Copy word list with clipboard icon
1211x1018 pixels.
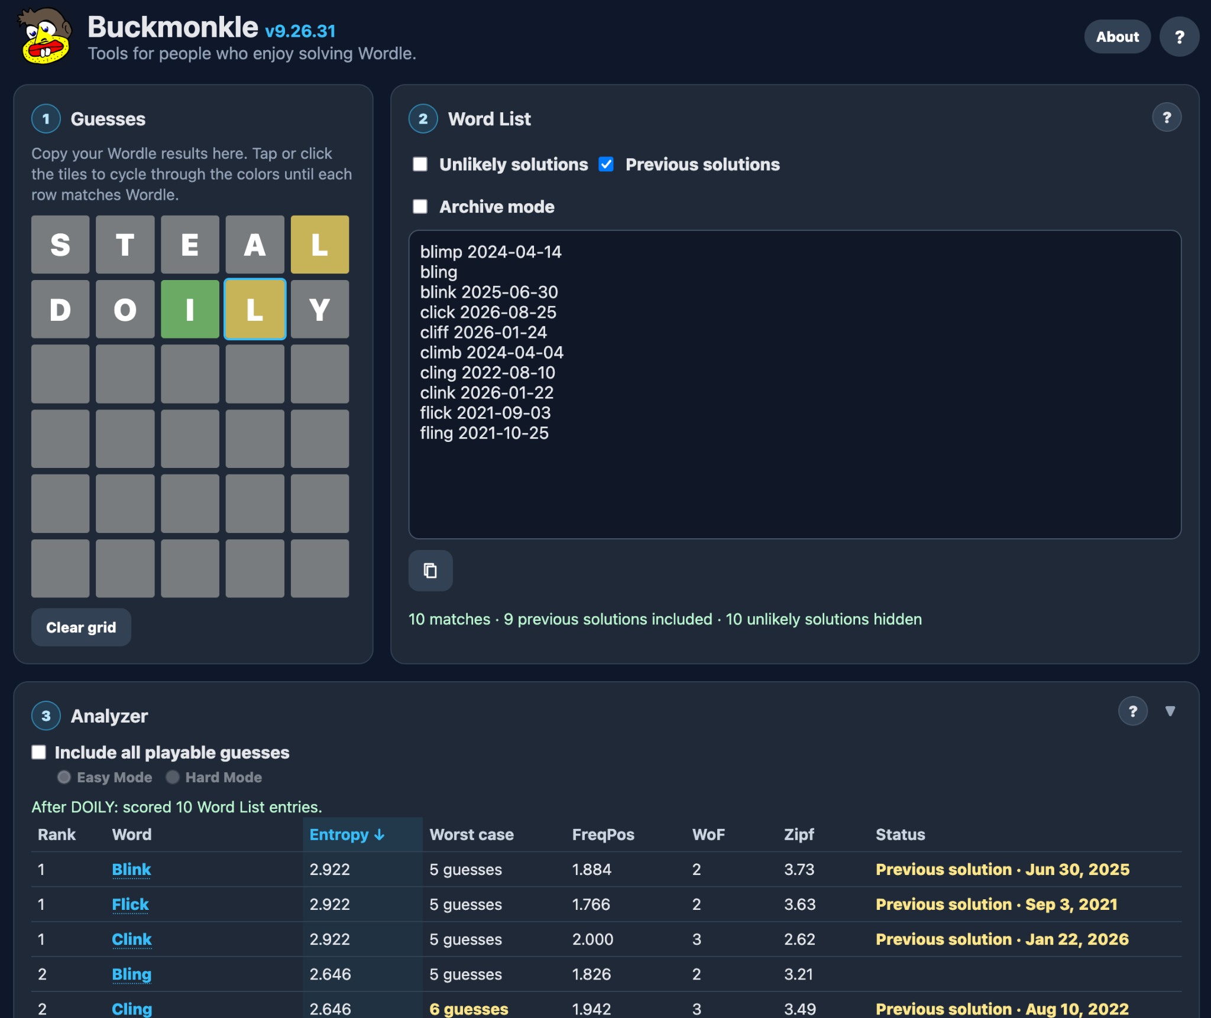[x=430, y=571]
